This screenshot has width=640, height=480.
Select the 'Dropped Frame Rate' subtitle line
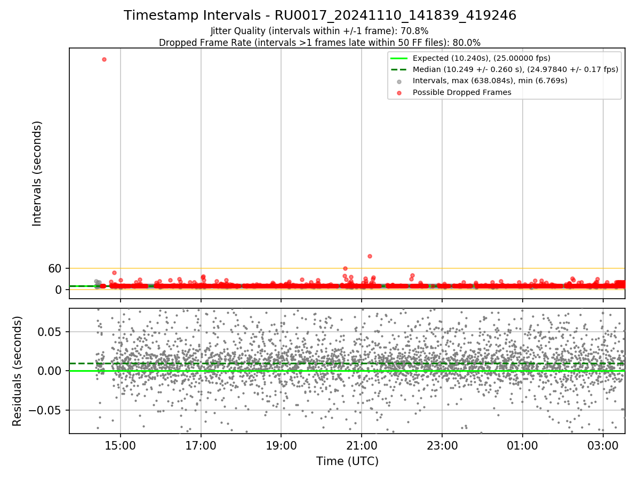click(x=320, y=43)
